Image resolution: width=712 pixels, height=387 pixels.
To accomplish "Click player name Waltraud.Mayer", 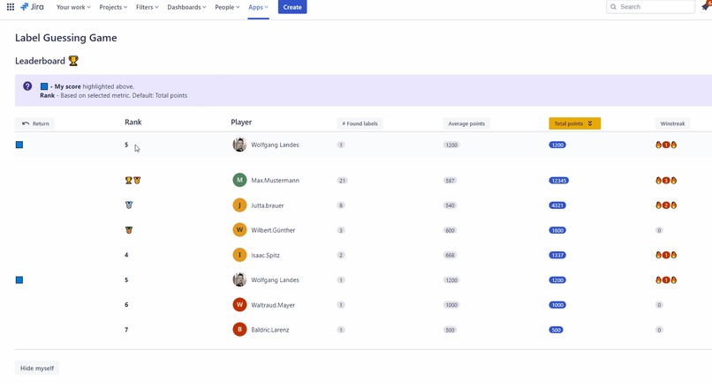I will pos(273,305).
